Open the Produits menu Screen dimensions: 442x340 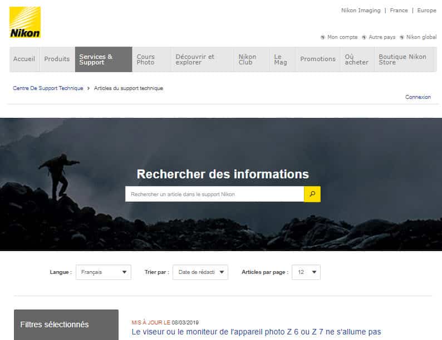pyautogui.click(x=57, y=59)
